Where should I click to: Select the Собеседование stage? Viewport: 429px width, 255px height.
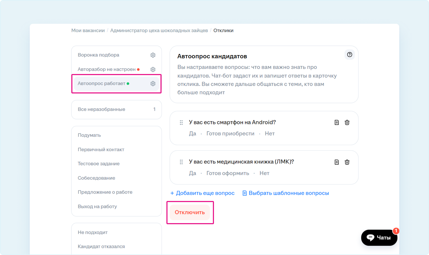[96, 178]
